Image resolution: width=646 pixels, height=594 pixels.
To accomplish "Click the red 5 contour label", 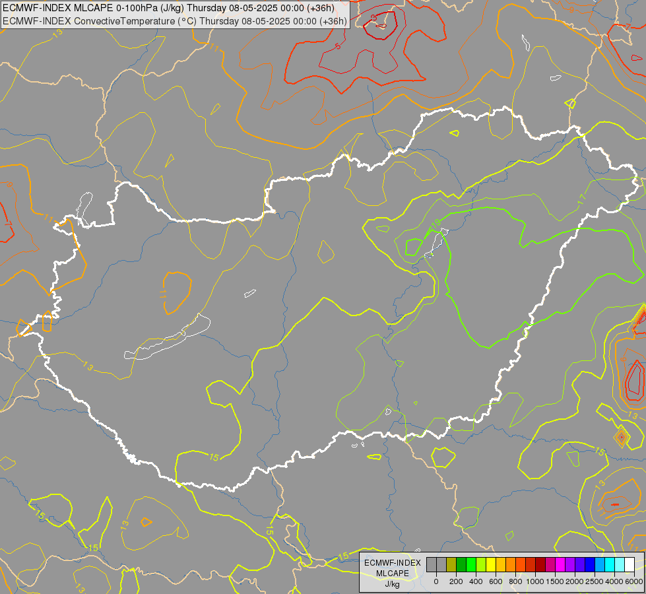I will tap(338, 46).
